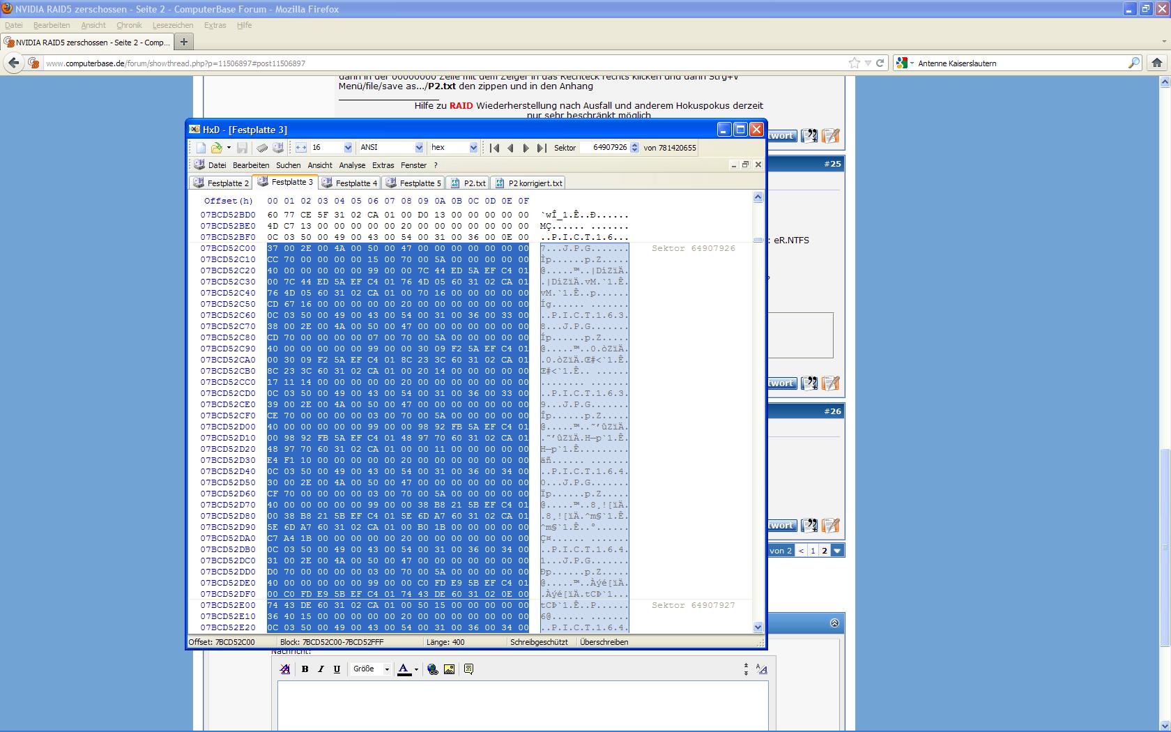This screenshot has width=1171, height=732.
Task: Open the Firefox Lesezeichen menu
Action: 173,25
